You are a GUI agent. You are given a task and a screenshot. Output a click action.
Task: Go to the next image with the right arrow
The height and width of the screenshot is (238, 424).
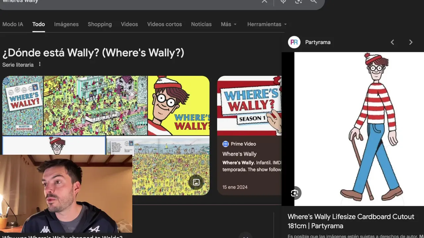(411, 42)
